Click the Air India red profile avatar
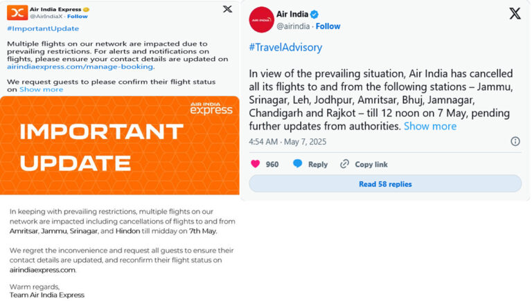Image resolution: width=532 pixels, height=301 pixels. (261, 19)
